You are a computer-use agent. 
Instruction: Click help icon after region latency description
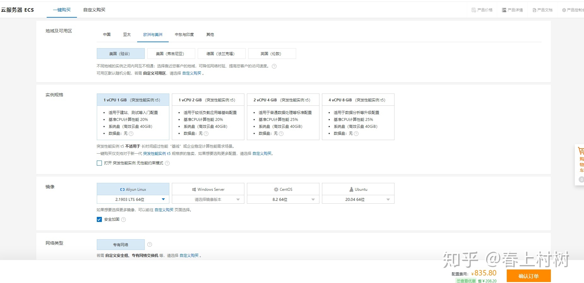coord(274,66)
